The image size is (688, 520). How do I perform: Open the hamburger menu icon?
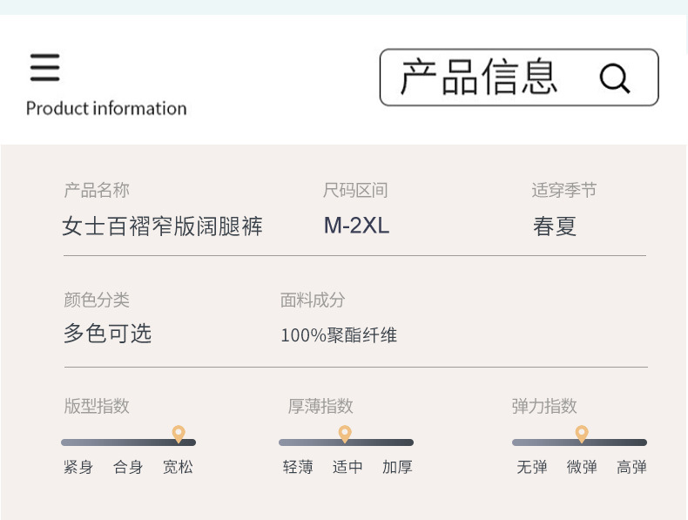pos(45,67)
